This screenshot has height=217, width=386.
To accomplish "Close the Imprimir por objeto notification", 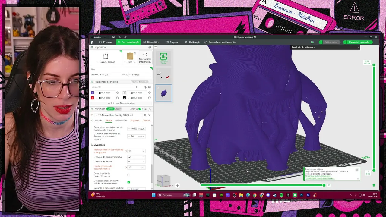I will coord(357,170).
